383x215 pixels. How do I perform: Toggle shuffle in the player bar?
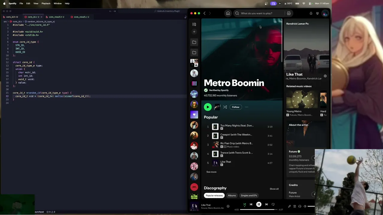coord(244,205)
